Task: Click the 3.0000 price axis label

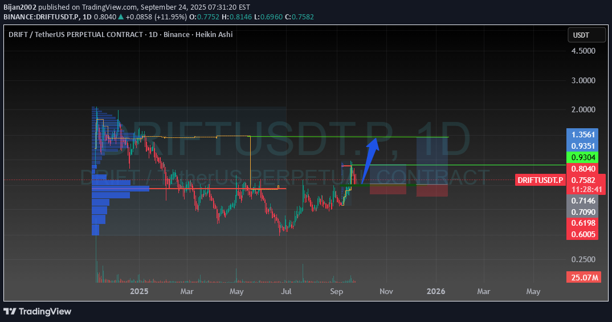Action: point(583,80)
